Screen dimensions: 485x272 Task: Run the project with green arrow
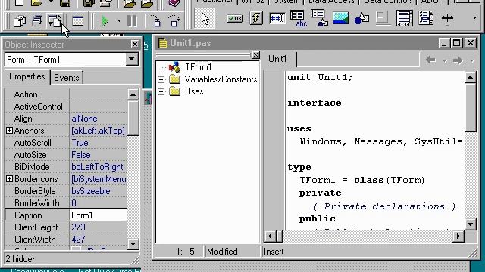(x=105, y=21)
